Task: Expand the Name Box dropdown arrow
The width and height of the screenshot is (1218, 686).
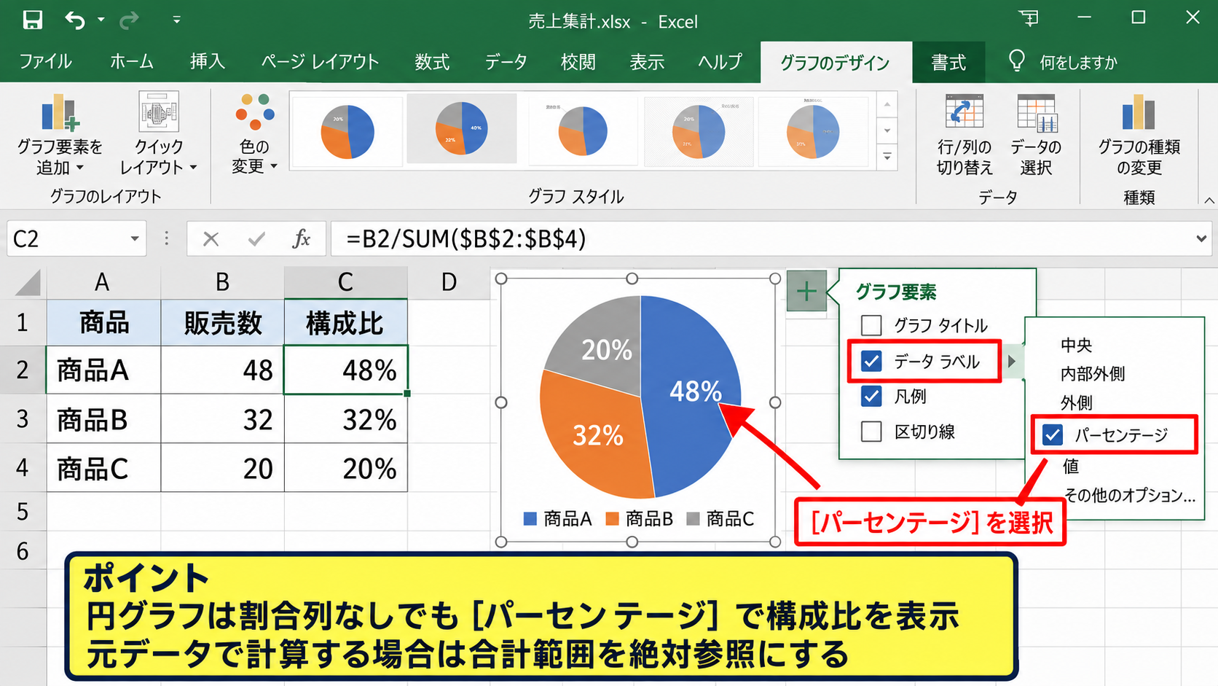Action: pos(135,239)
